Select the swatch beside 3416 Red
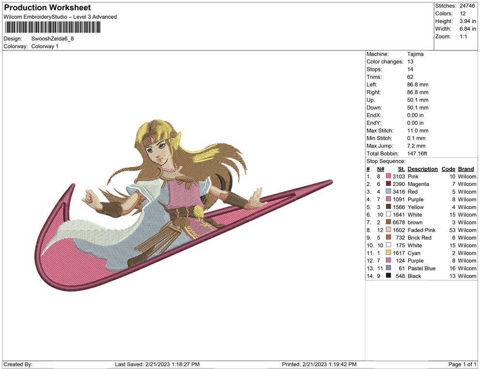The image size is (480, 369). (x=388, y=191)
